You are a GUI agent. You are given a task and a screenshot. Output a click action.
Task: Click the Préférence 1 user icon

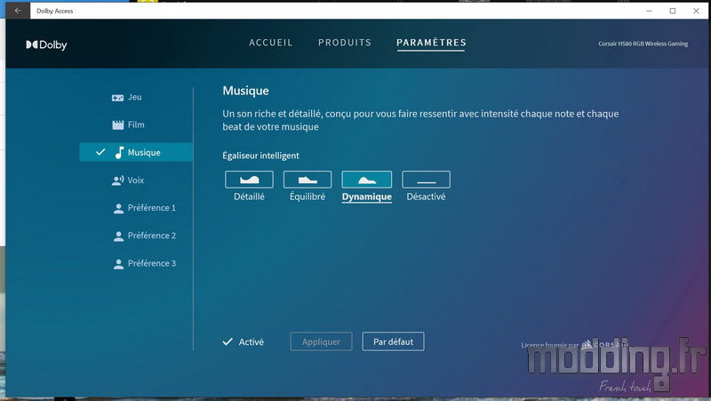tap(118, 208)
